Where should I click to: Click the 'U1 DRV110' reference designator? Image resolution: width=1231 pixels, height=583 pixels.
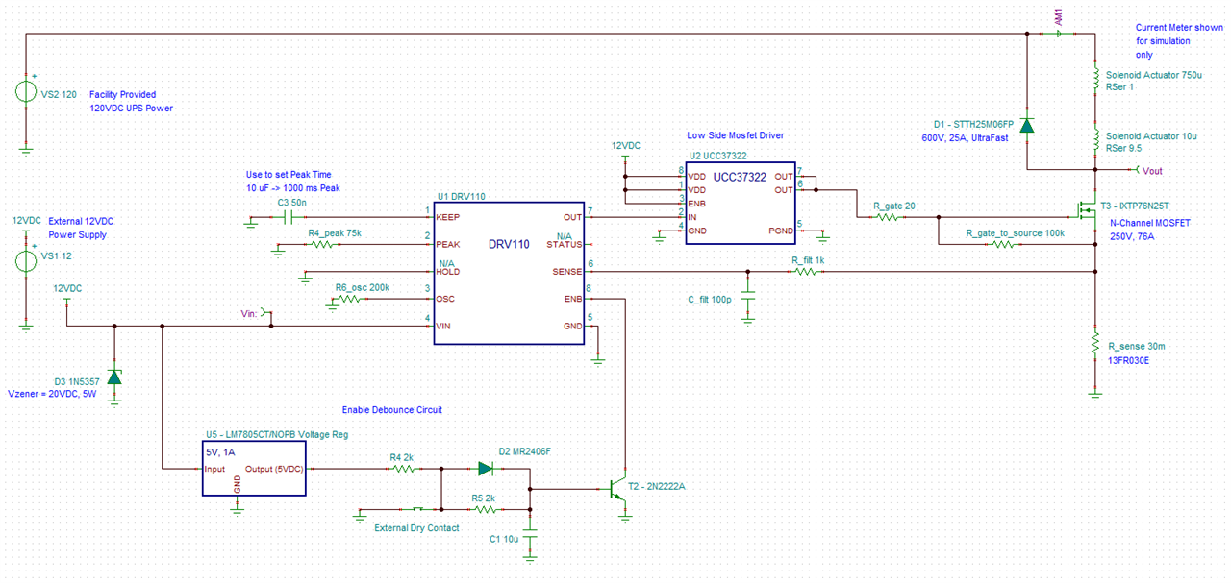(462, 195)
